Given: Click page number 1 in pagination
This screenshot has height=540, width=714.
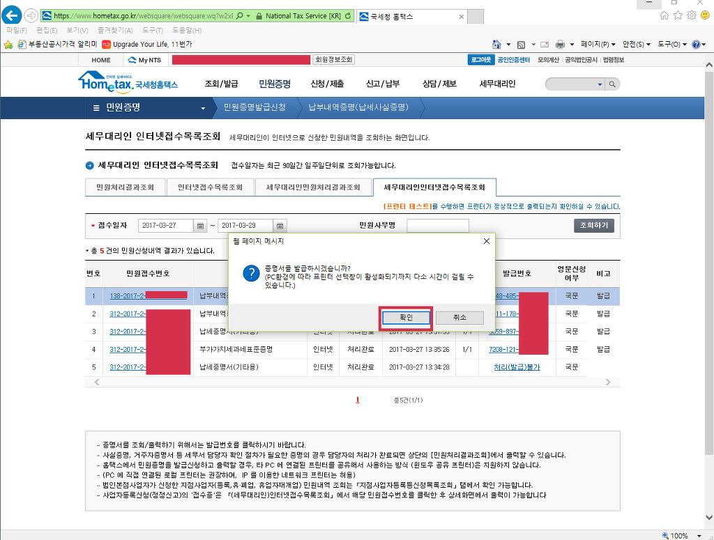Looking at the screenshot, I should [358, 401].
